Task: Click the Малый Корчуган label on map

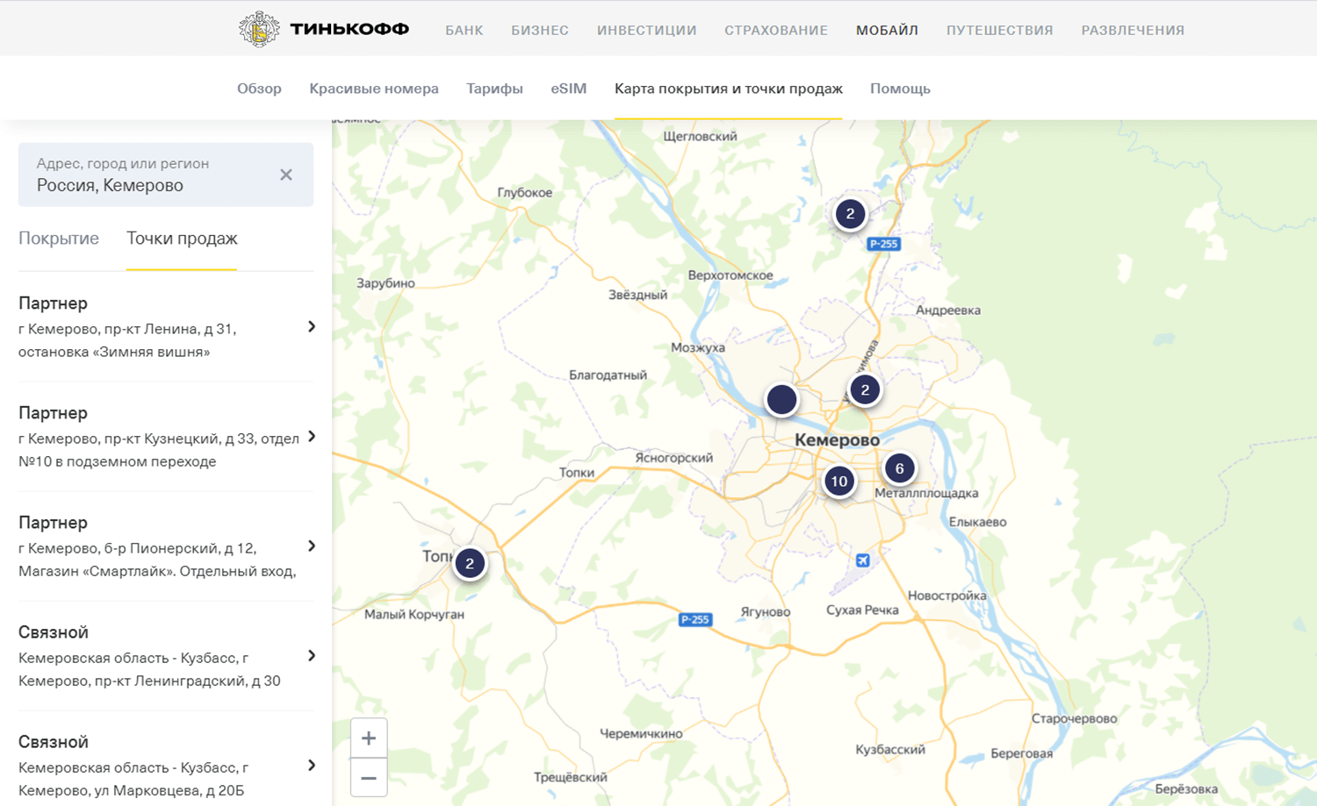Action: coord(414,615)
